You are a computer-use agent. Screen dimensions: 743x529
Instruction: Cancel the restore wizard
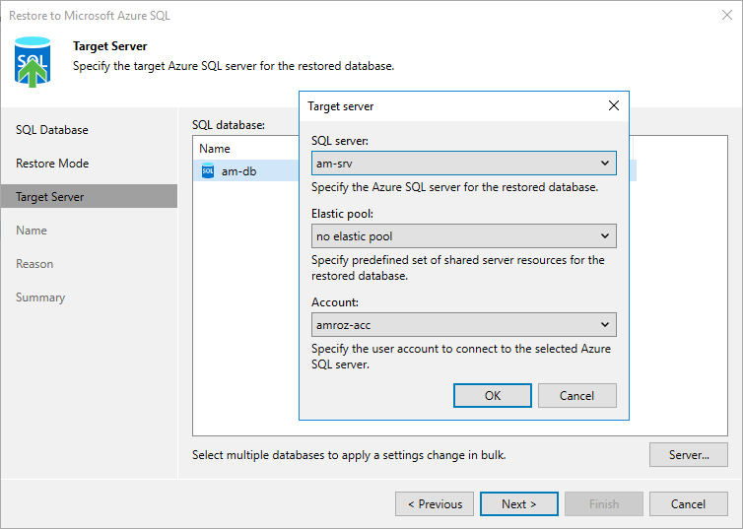[x=688, y=504]
